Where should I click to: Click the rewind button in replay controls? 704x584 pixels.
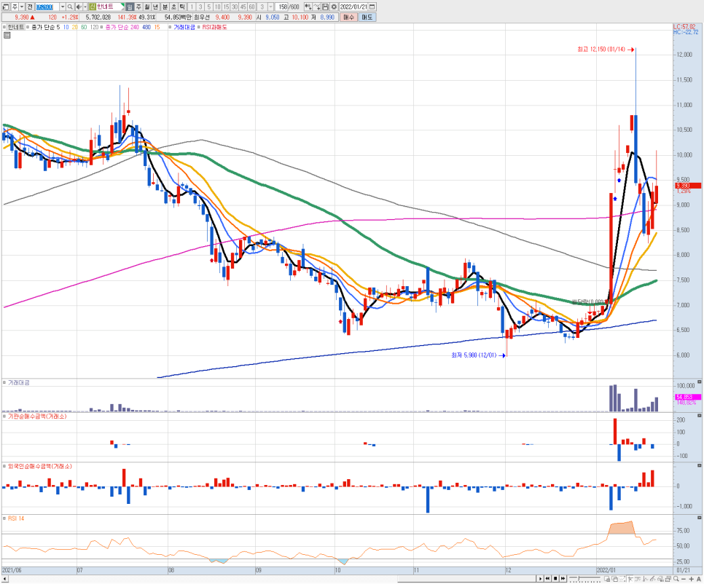coord(548,579)
